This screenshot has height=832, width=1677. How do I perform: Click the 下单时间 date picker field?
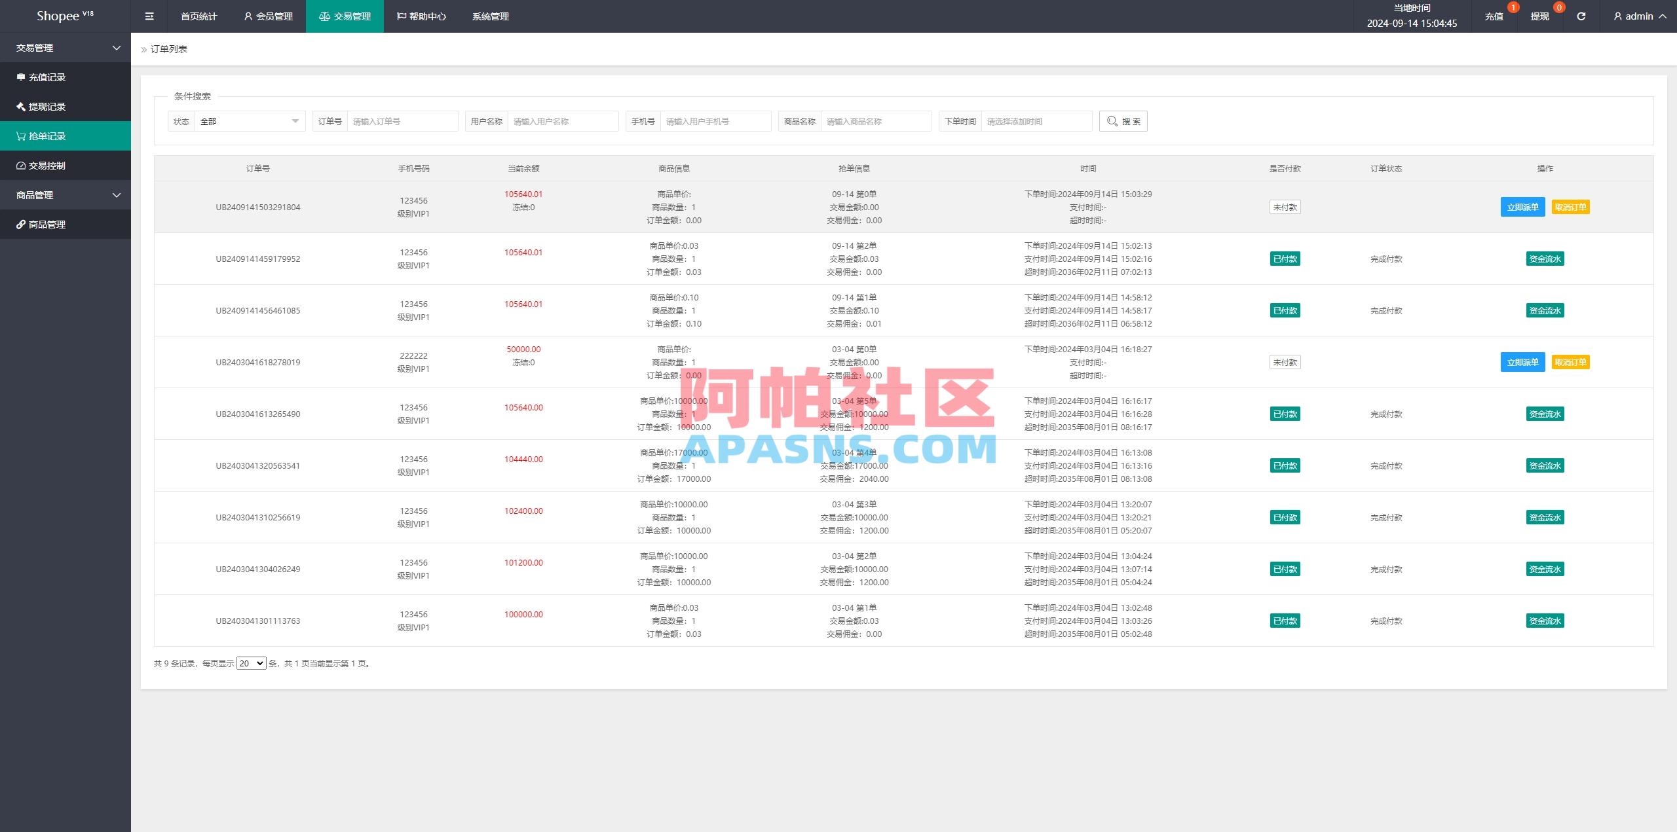1036,120
